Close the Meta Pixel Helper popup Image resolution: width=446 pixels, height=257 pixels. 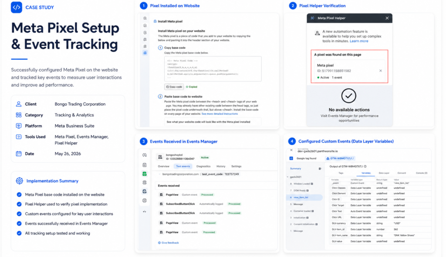(x=387, y=18)
